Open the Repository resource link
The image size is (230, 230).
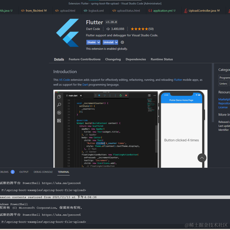click(x=224, y=103)
